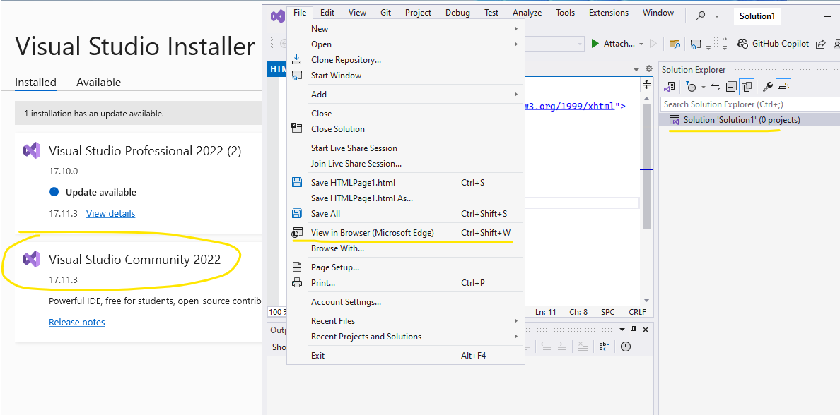
Task: Open the Debug menu
Action: pos(457,12)
